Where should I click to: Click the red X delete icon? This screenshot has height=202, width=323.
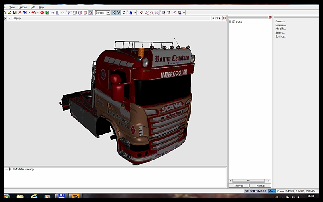[20, 13]
